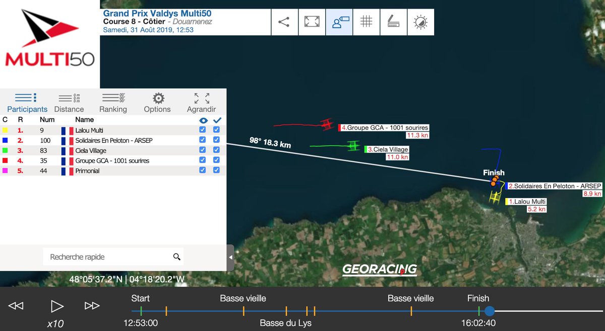This screenshot has height=331, width=605.
Task: Click the search magnifier icon
Action: 176,257
